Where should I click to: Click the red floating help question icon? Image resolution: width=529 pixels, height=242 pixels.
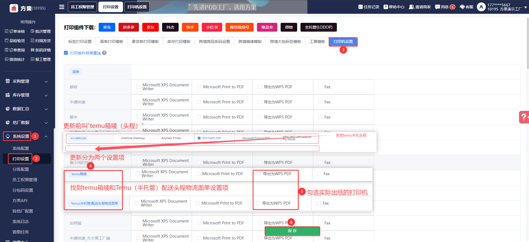point(523,117)
